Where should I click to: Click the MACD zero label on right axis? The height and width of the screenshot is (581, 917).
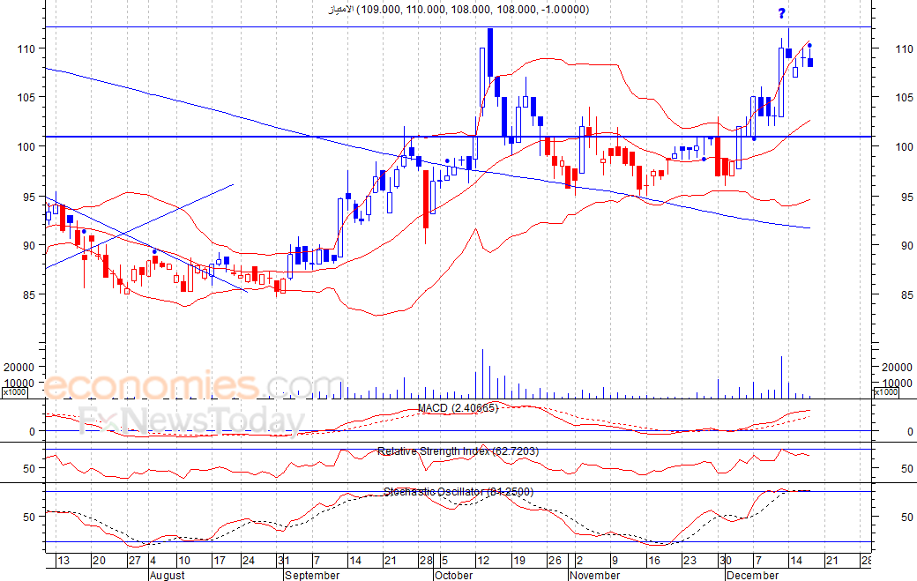pyautogui.click(x=910, y=431)
